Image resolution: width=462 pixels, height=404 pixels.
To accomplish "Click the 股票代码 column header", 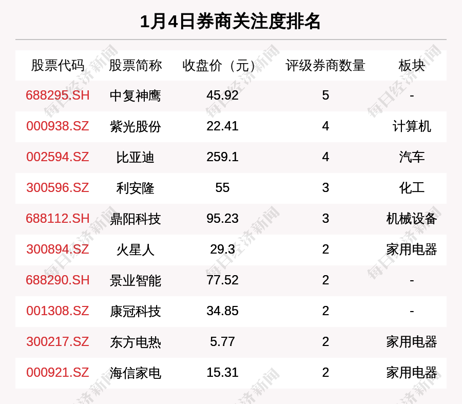I will click(x=57, y=65).
